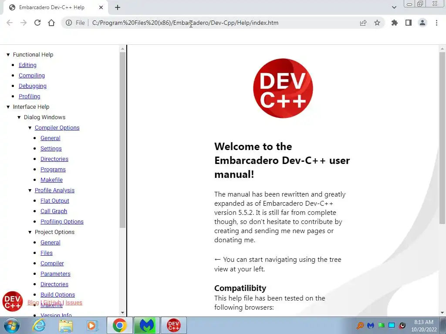Open Windows Media Player from taskbar
The width and height of the screenshot is (446, 334).
click(x=92, y=325)
